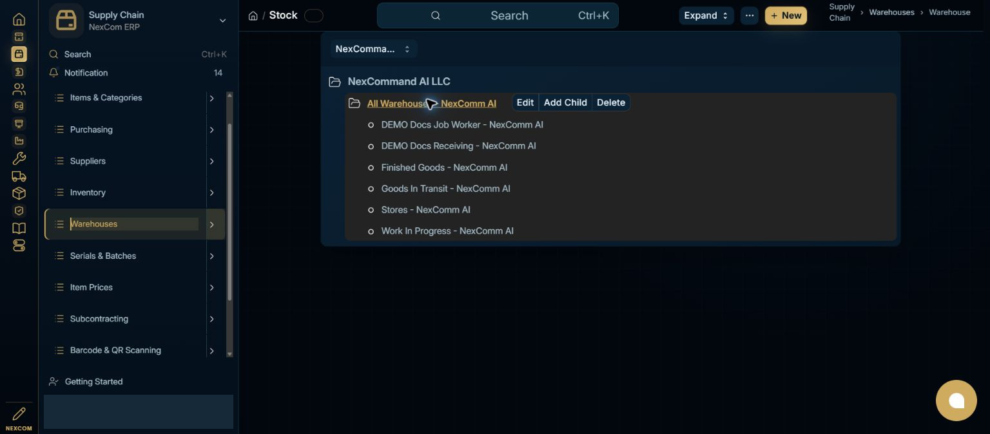Viewport: 990px width, 434px height.
Task: Open the home icon in left rail
Action: [19, 19]
